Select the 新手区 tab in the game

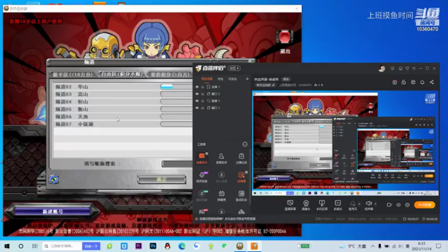click(73, 74)
